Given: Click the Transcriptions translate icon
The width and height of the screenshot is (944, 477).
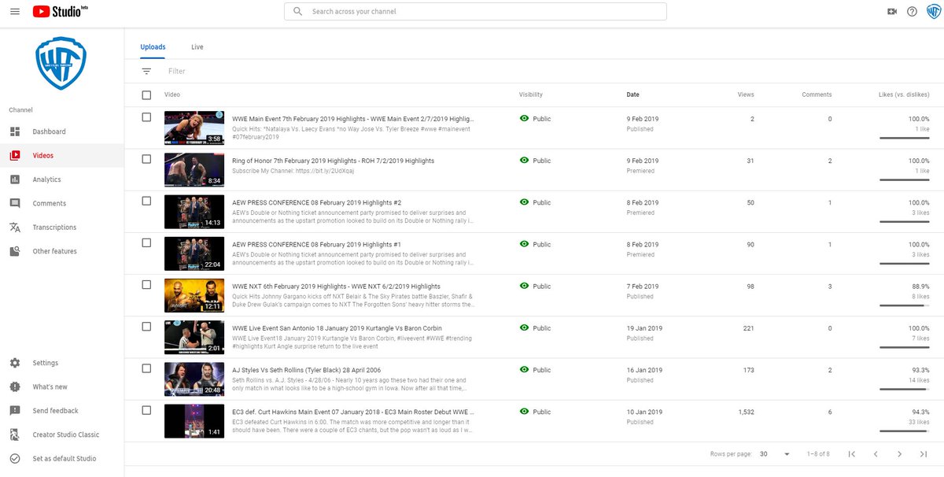Looking at the screenshot, I should [x=15, y=227].
